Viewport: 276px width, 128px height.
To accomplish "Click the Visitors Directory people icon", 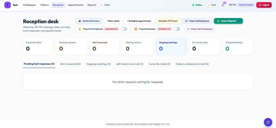I will (x=80, y=21).
